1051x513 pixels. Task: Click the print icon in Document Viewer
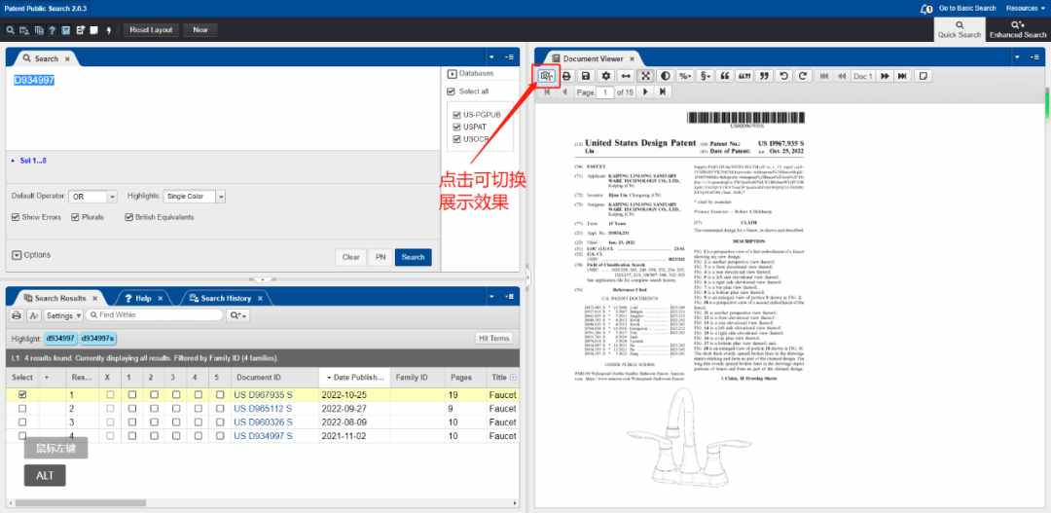[567, 77]
